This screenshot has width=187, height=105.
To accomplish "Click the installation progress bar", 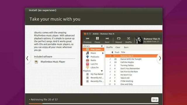I will (x=93, y=104).
